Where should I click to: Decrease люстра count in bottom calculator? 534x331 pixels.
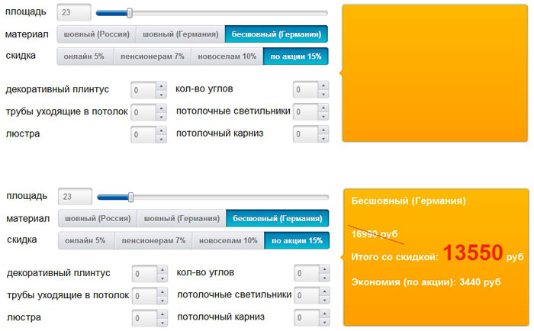click(162, 321)
